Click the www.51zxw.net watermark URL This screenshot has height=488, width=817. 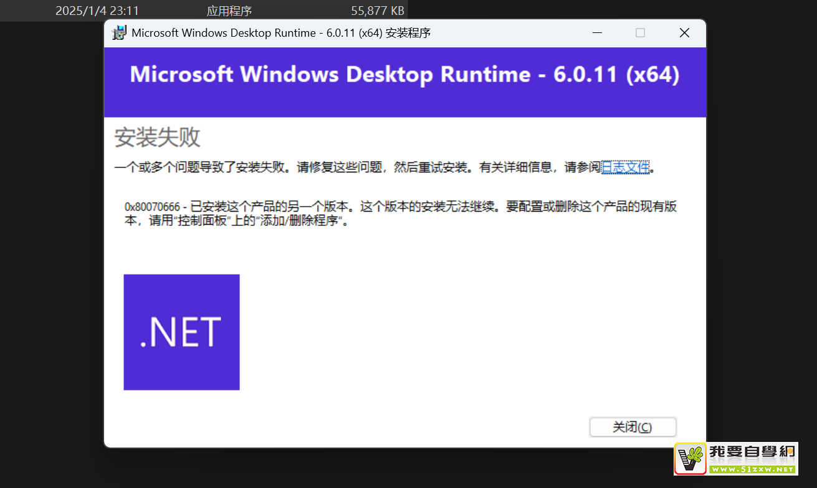(x=752, y=469)
